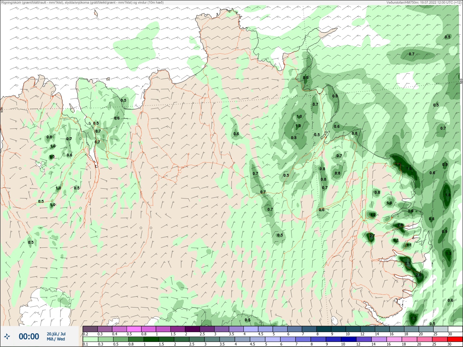The image size is (463, 347).
Task: Click the 1.1 precipitation value label
Action: click(x=409, y=245)
